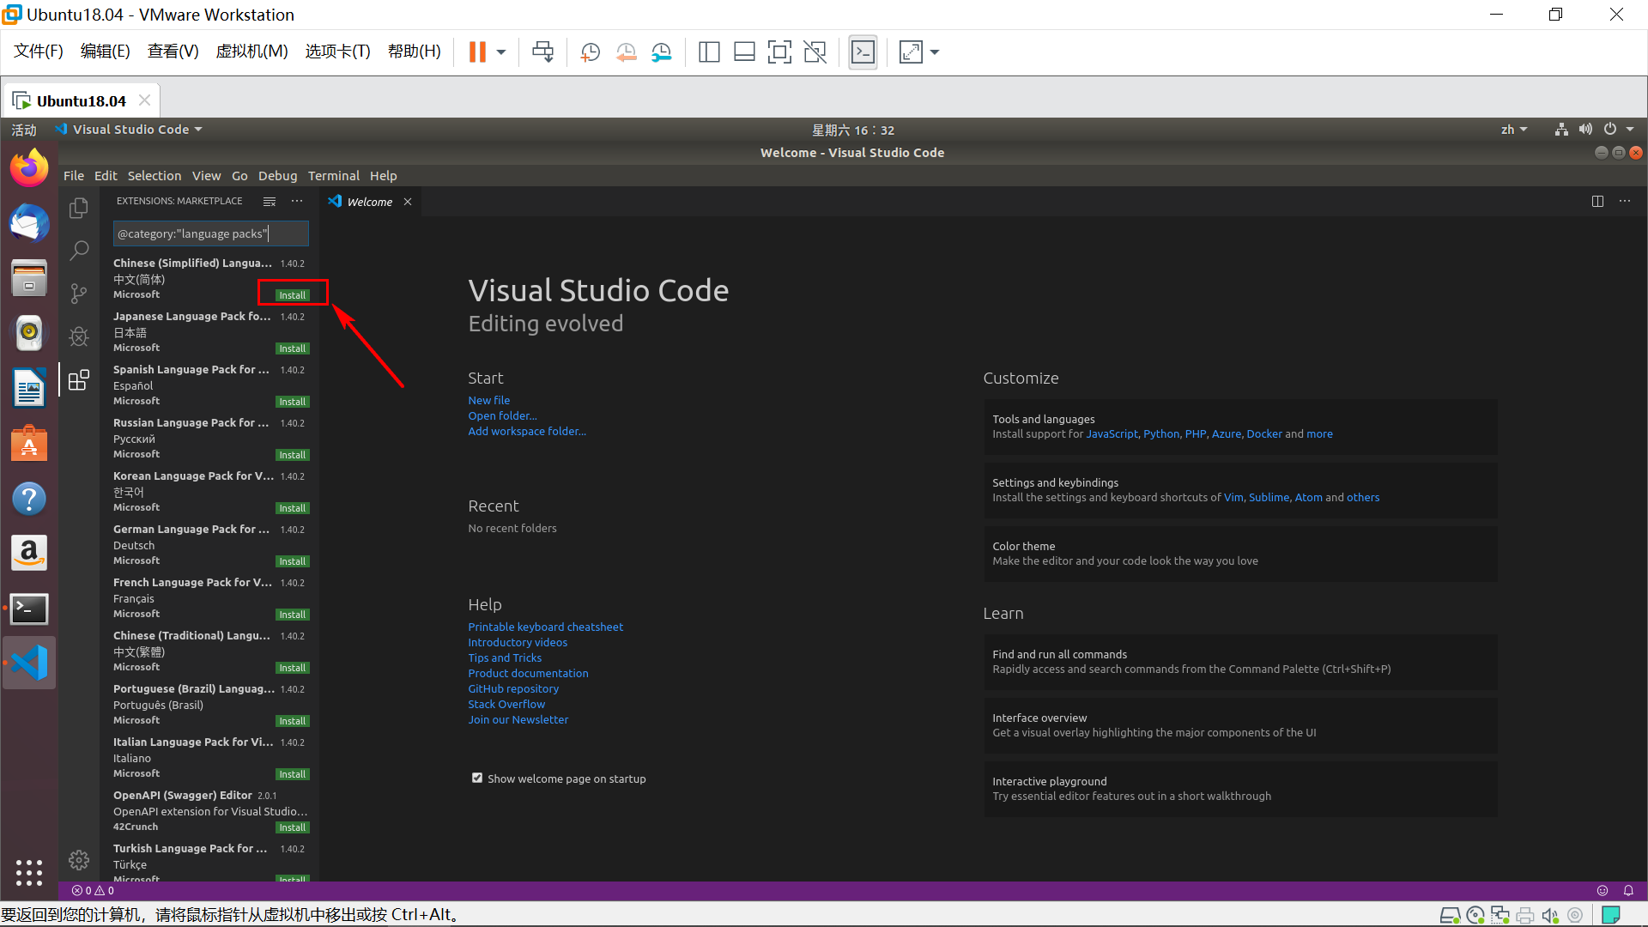The height and width of the screenshot is (927, 1648).
Task: Open the Search view icon
Action: [x=78, y=251]
